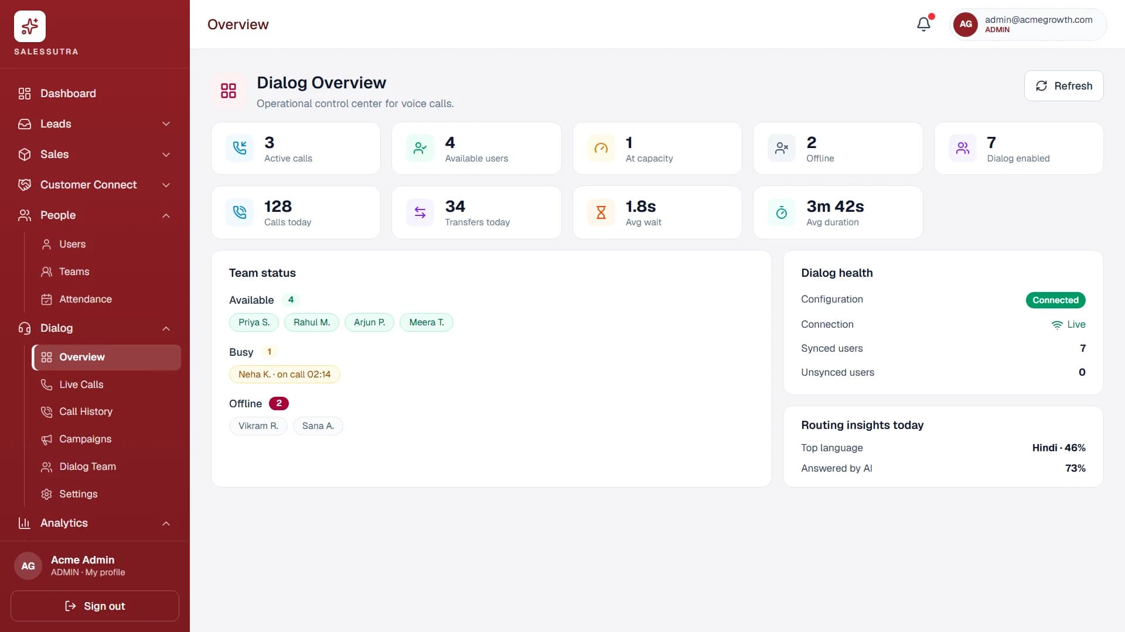1125x632 pixels.
Task: Click the Active calls phone icon
Action: coord(240,148)
